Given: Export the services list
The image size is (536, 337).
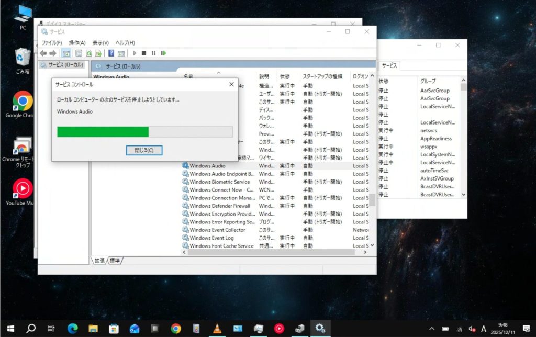Looking at the screenshot, I should [x=98, y=53].
